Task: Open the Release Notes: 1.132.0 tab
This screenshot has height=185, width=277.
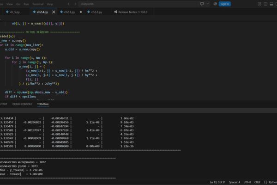Action: pos(132,12)
